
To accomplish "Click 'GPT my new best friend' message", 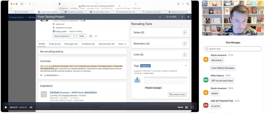I will 222,81.
